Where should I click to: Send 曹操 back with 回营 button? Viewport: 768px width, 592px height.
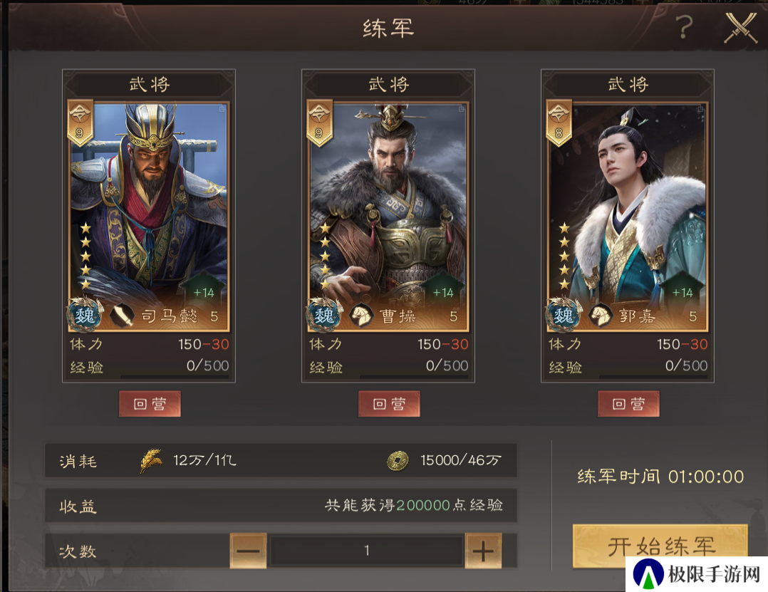coord(389,403)
